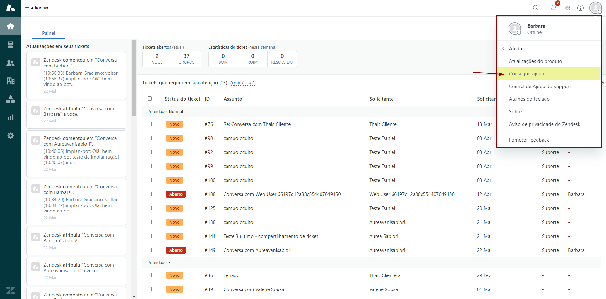Click the profile avatar menu at top right
The height and width of the screenshot is (299, 606).
tap(595, 8)
